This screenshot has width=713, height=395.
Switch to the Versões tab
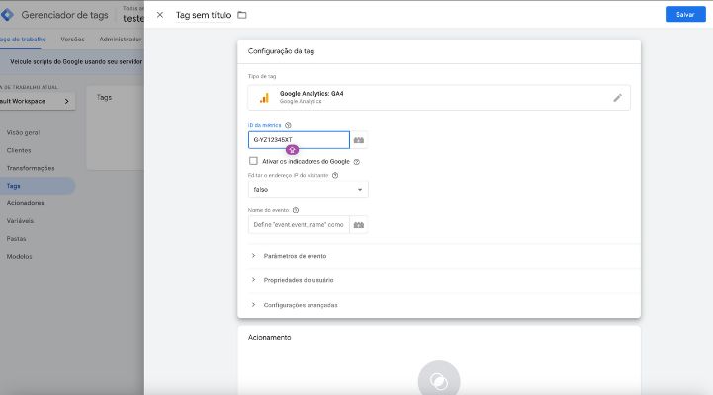coord(73,39)
